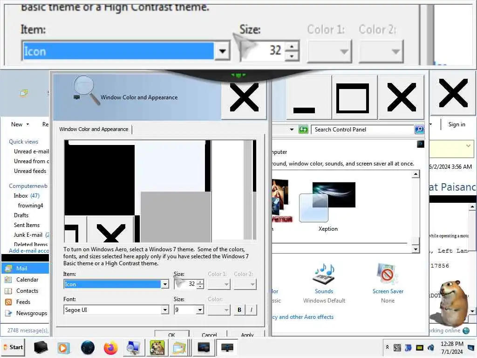Click the appearance preview area
The height and width of the screenshot is (358, 477).
pos(160,191)
